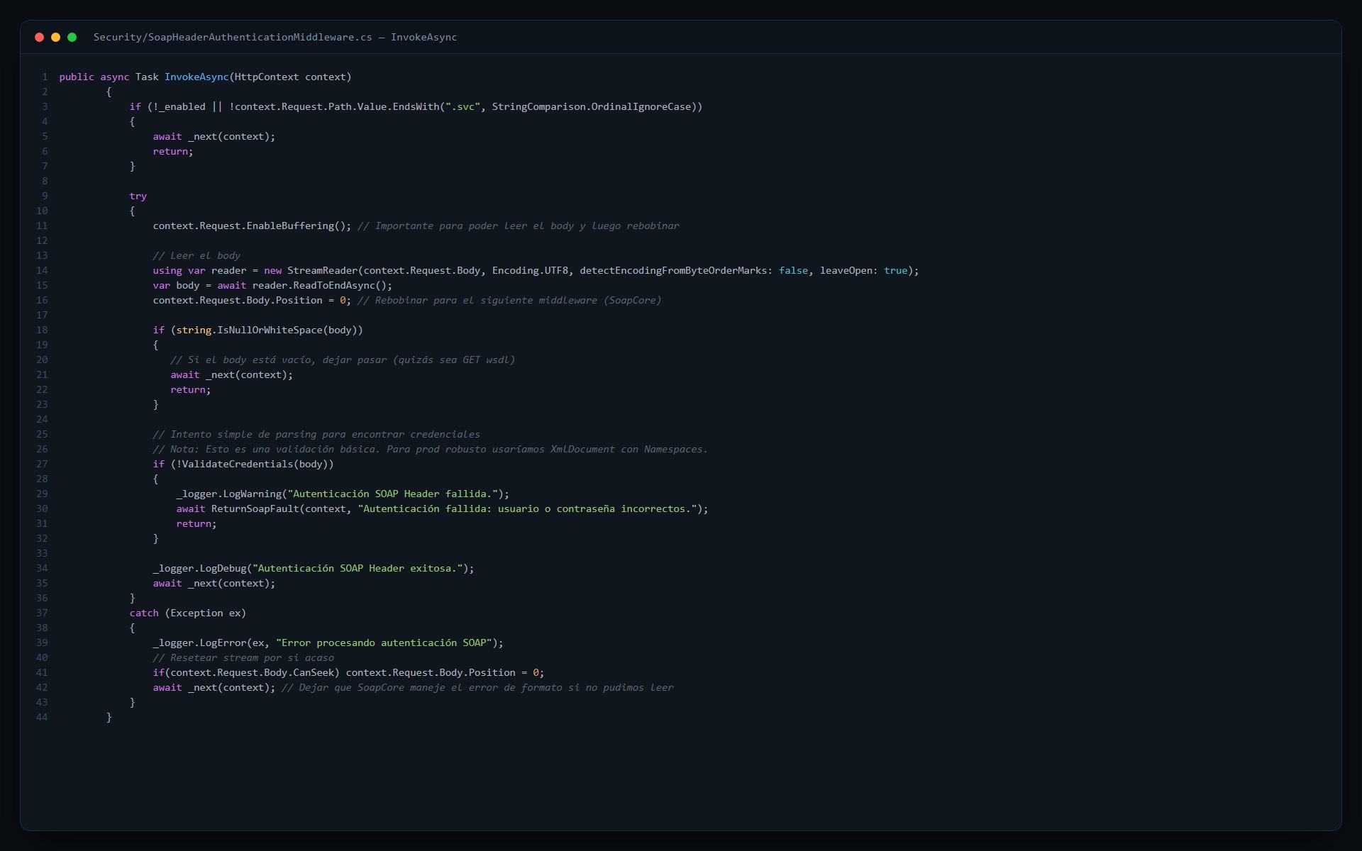Click comment "Dejar que SoapCore maneje el error"
This screenshot has height=851, width=1362.
coord(477,687)
